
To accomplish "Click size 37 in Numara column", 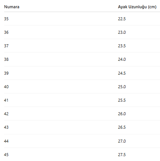I will 6,46.
